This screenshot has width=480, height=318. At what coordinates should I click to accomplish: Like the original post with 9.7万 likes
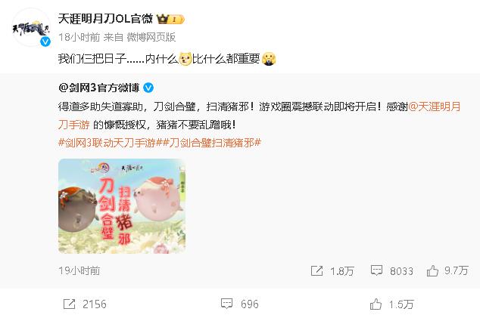click(x=432, y=271)
